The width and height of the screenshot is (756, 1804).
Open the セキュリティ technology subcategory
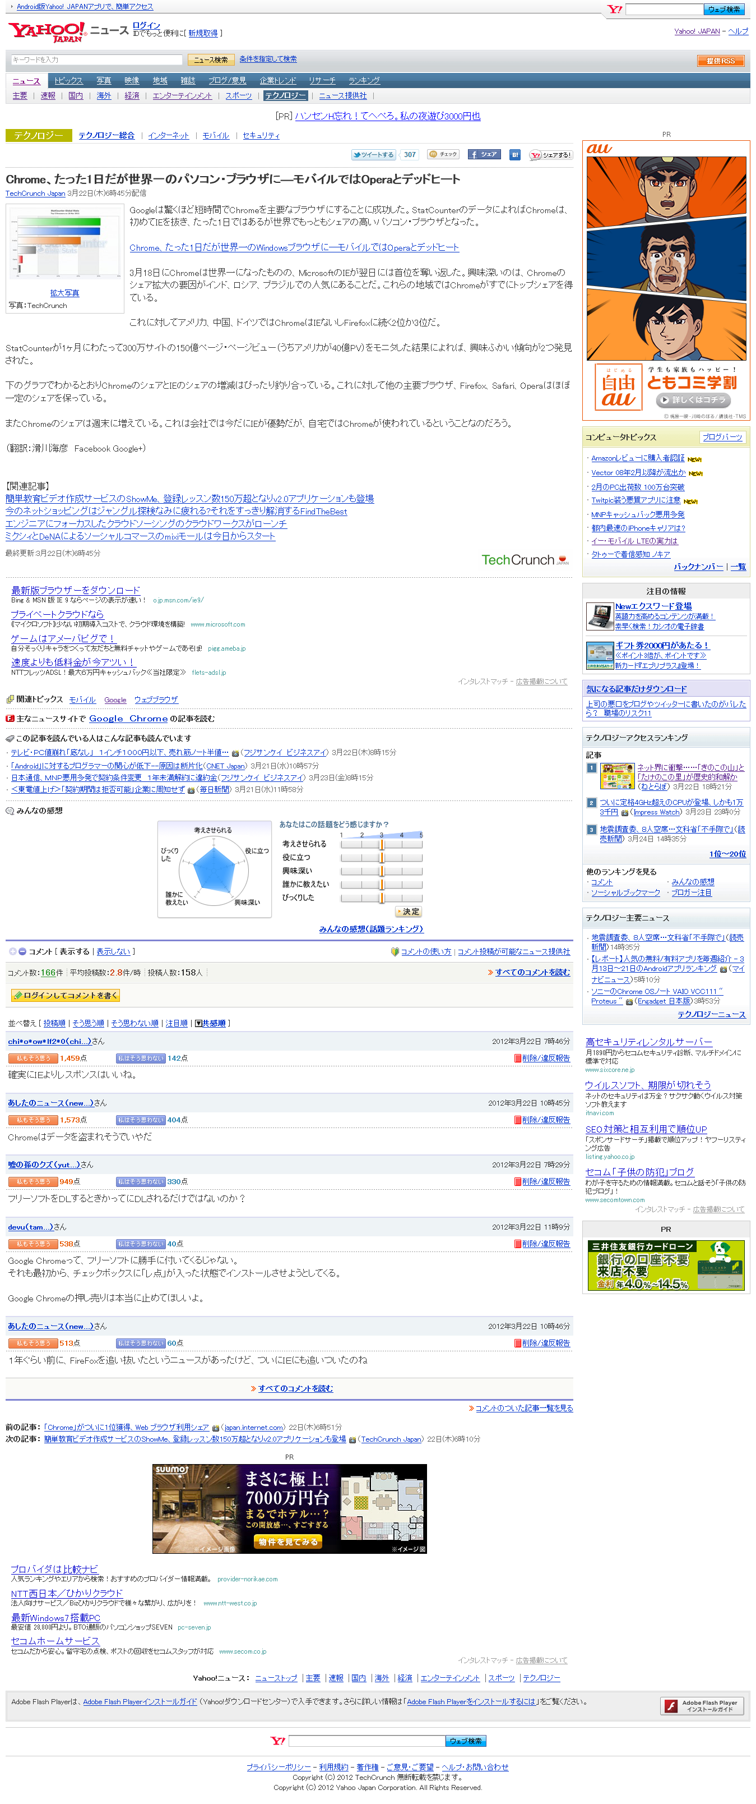[x=261, y=136]
